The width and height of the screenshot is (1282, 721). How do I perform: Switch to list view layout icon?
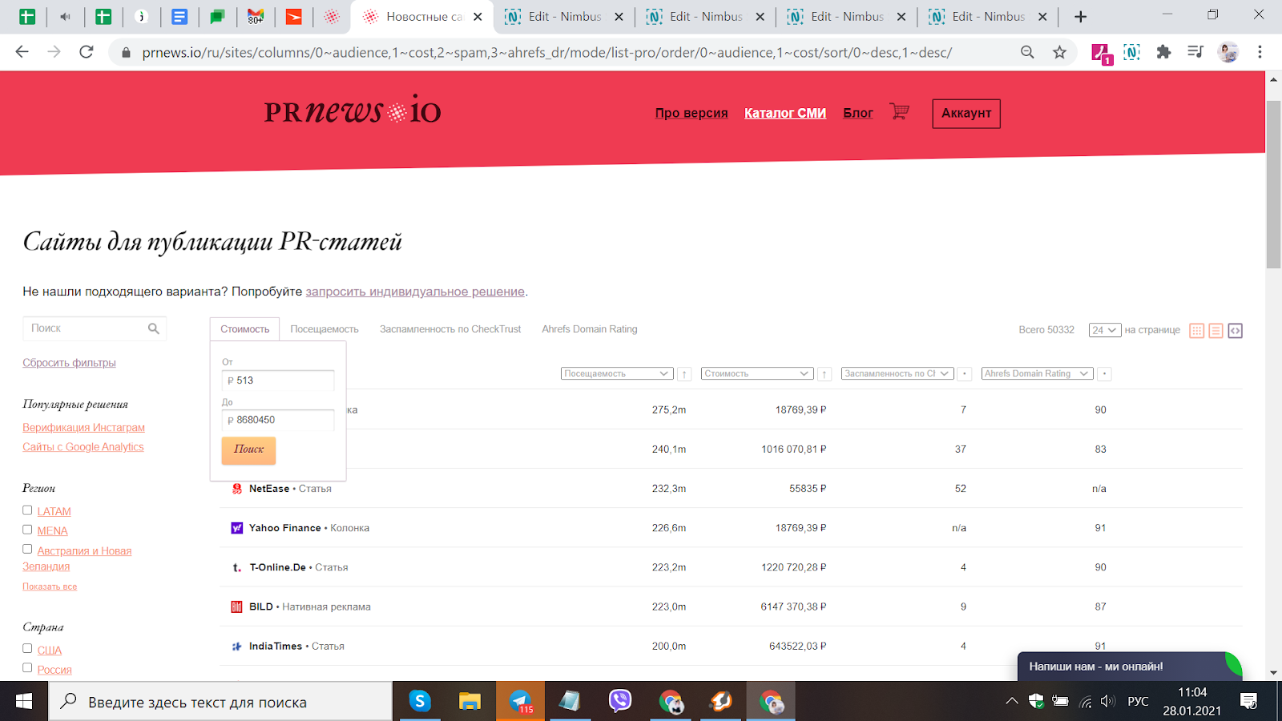pos(1216,331)
